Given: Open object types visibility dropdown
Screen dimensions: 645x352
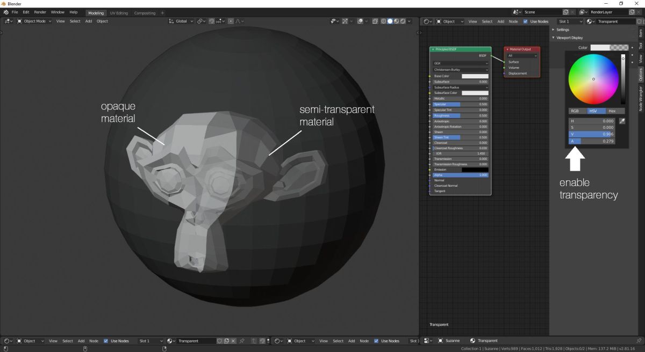Looking at the screenshot, I should (335, 21).
